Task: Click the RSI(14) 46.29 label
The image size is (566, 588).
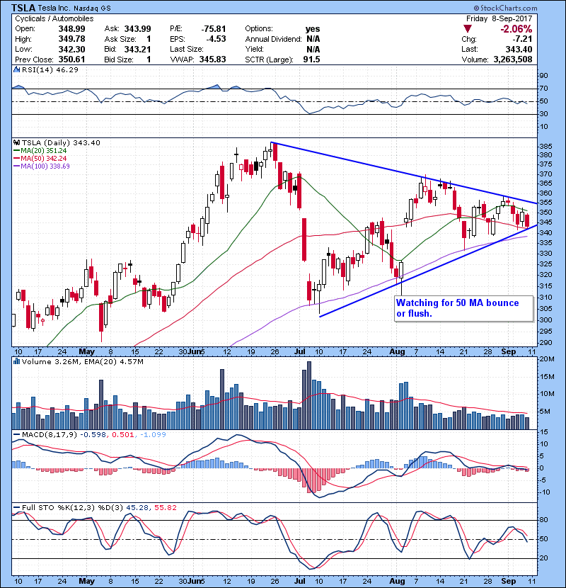Action: 50,69
